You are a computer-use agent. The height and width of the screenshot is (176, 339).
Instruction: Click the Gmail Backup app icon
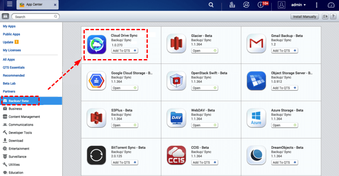256,43
